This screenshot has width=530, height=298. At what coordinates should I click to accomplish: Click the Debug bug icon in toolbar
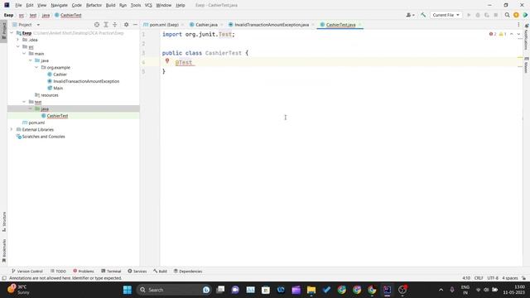[x=478, y=15]
